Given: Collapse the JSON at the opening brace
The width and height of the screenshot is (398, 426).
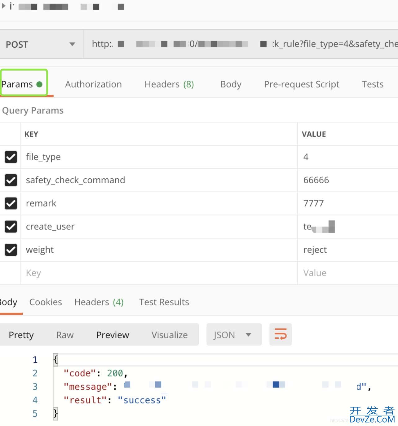Looking at the screenshot, I should [55, 360].
